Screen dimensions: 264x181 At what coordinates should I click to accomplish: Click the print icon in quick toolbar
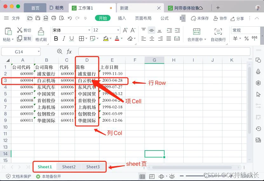[x=54, y=18]
